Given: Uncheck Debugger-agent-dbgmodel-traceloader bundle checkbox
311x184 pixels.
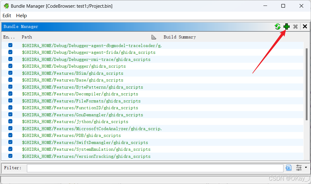Looking at the screenshot, I should coord(10,45).
